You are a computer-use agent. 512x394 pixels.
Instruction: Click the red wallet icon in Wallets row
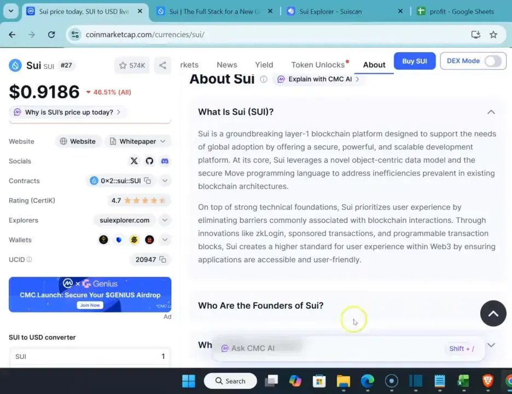click(x=149, y=240)
